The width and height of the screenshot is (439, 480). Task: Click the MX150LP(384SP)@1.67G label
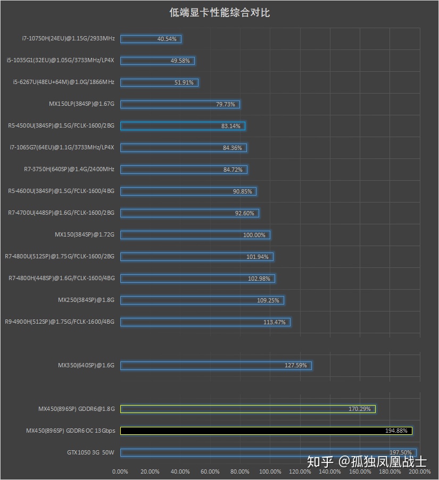(x=81, y=104)
